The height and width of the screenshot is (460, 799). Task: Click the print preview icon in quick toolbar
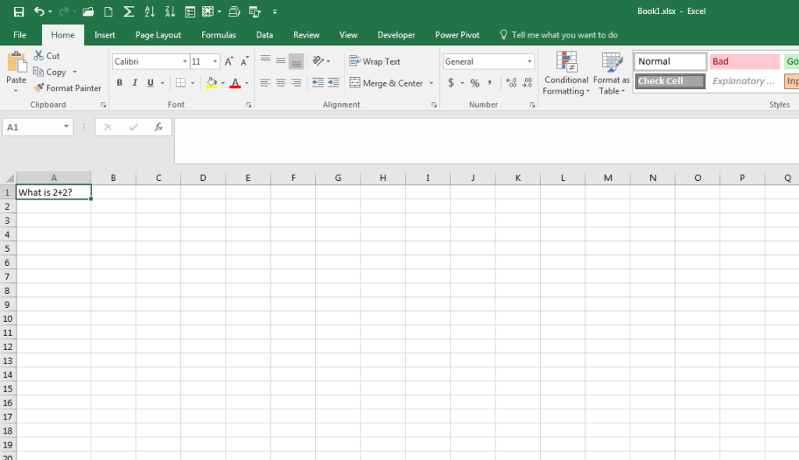click(234, 12)
